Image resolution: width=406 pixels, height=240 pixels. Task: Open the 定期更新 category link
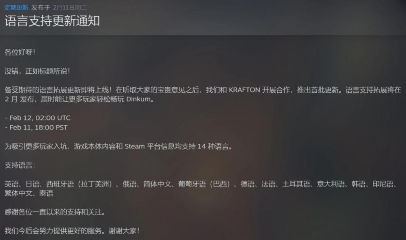click(x=16, y=8)
